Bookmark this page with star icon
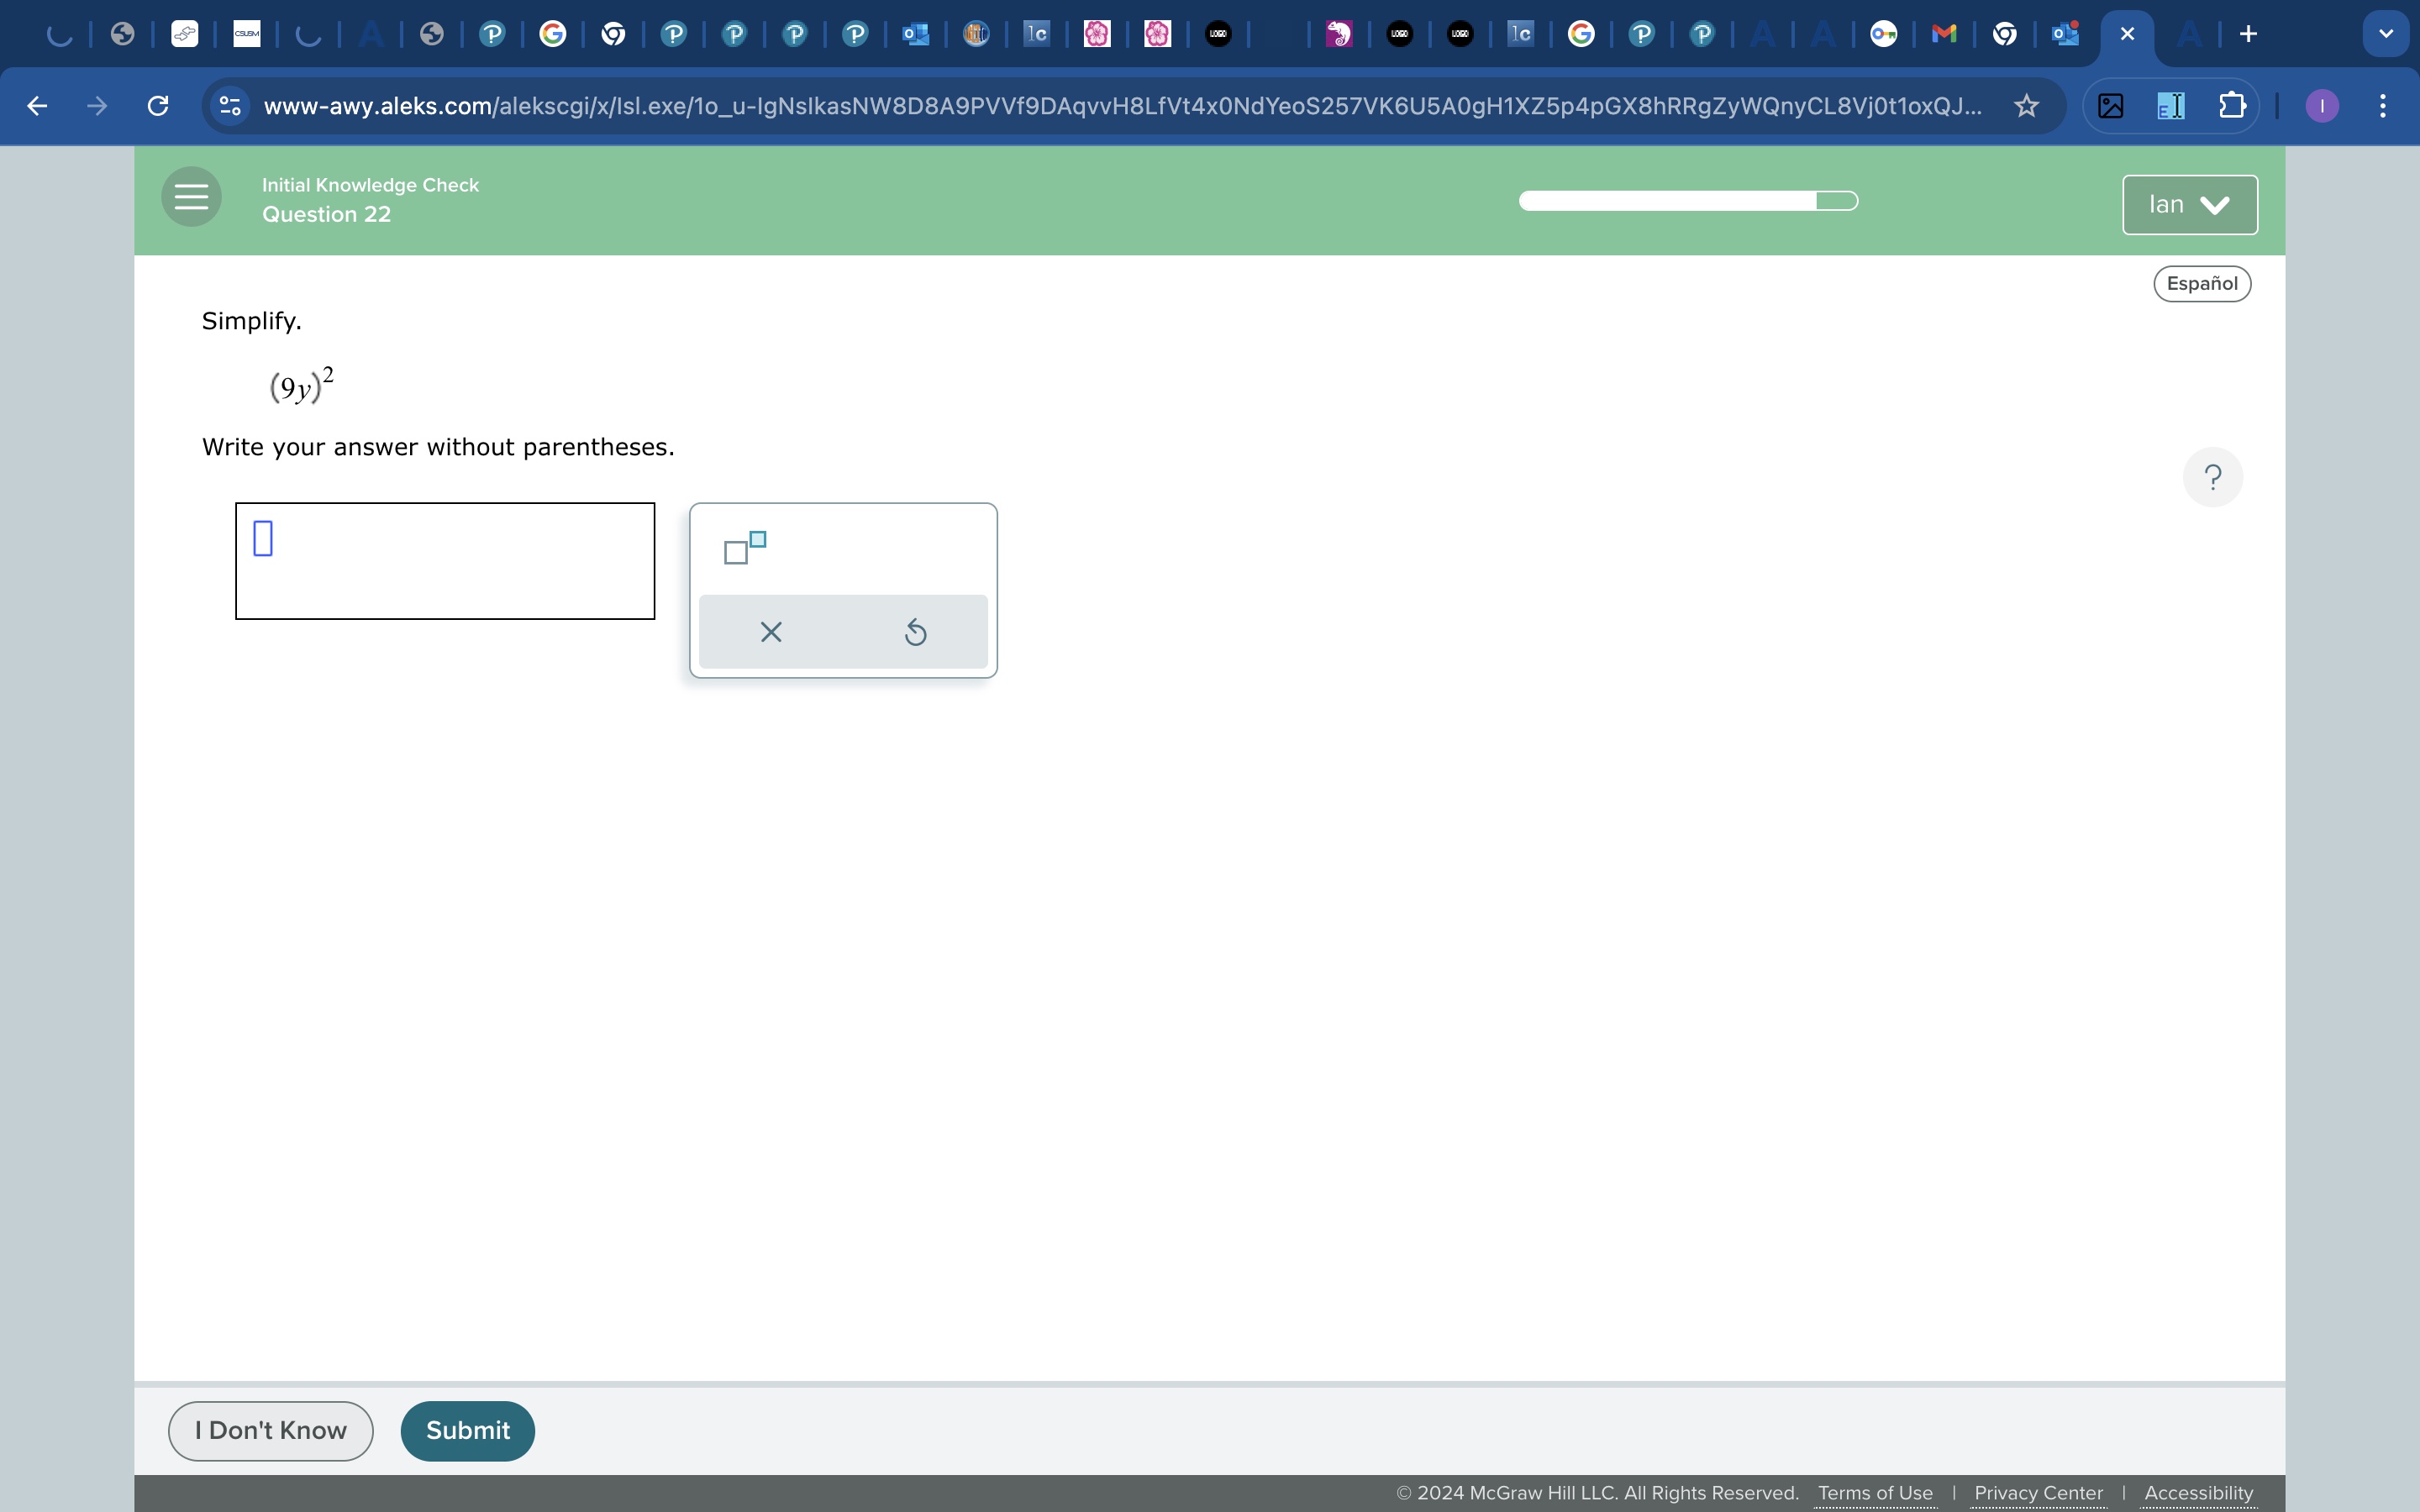This screenshot has width=2420, height=1512. [x=2026, y=106]
